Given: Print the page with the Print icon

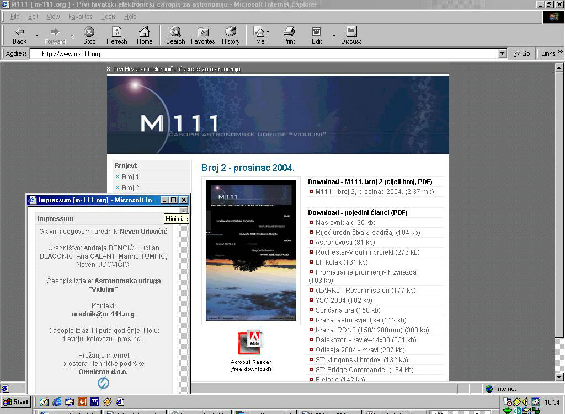Looking at the screenshot, I should pyautogui.click(x=289, y=35).
